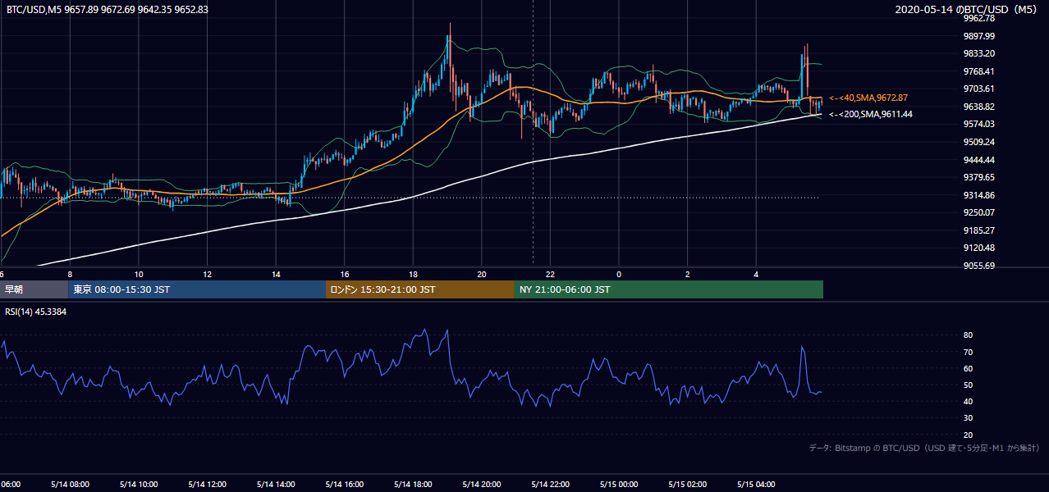Screen dimensions: 1049x492
Task: Click the 5/15 00:00 date label
Action: [619, 485]
